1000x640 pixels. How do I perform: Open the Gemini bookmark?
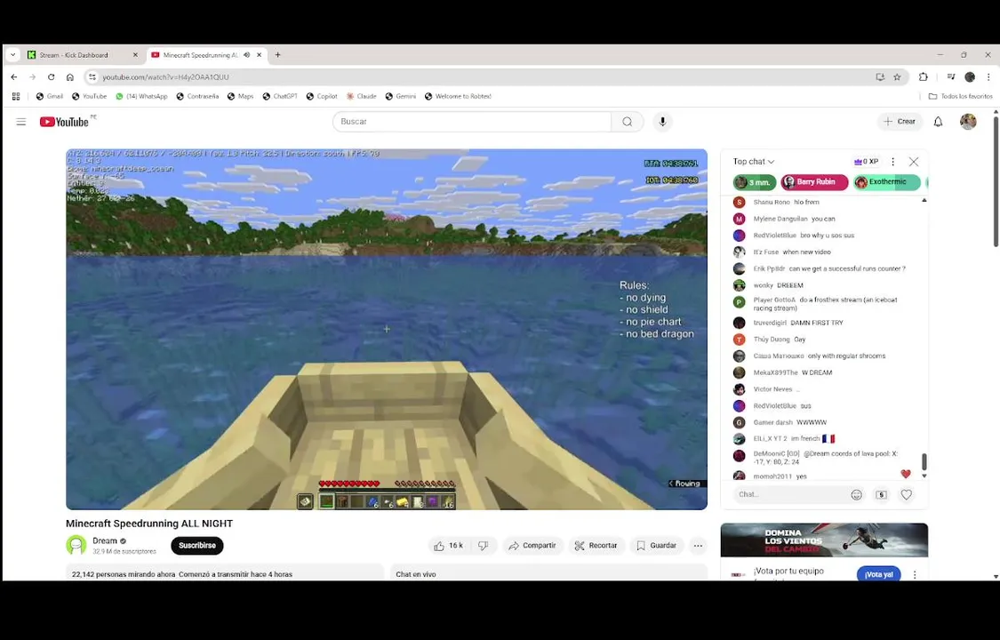coord(401,96)
